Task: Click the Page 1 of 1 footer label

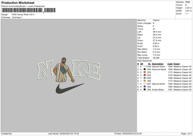Action: (x=186, y=133)
